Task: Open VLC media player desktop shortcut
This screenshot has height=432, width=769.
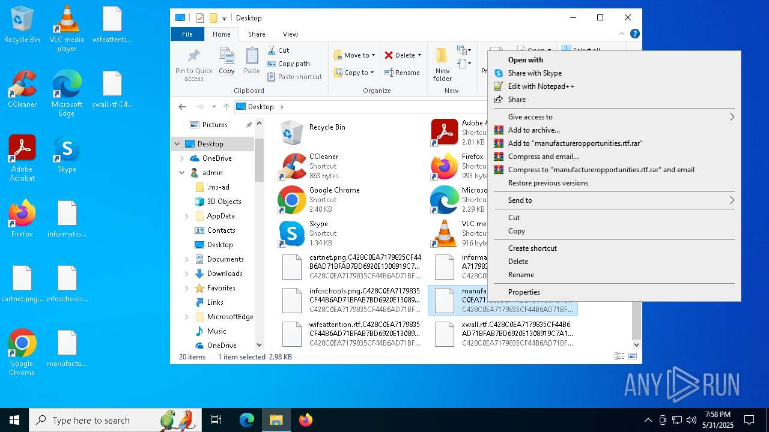Action: coord(67,29)
